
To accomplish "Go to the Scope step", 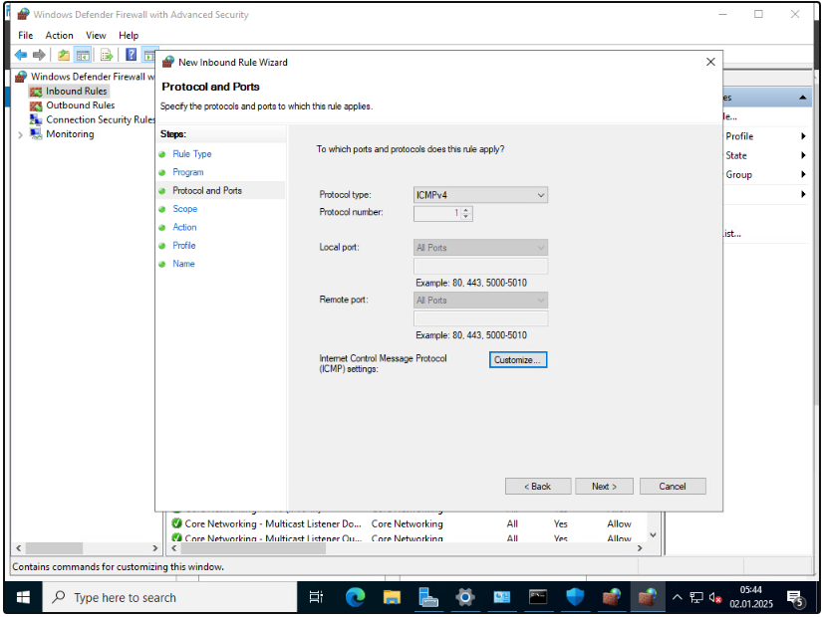I will [184, 209].
